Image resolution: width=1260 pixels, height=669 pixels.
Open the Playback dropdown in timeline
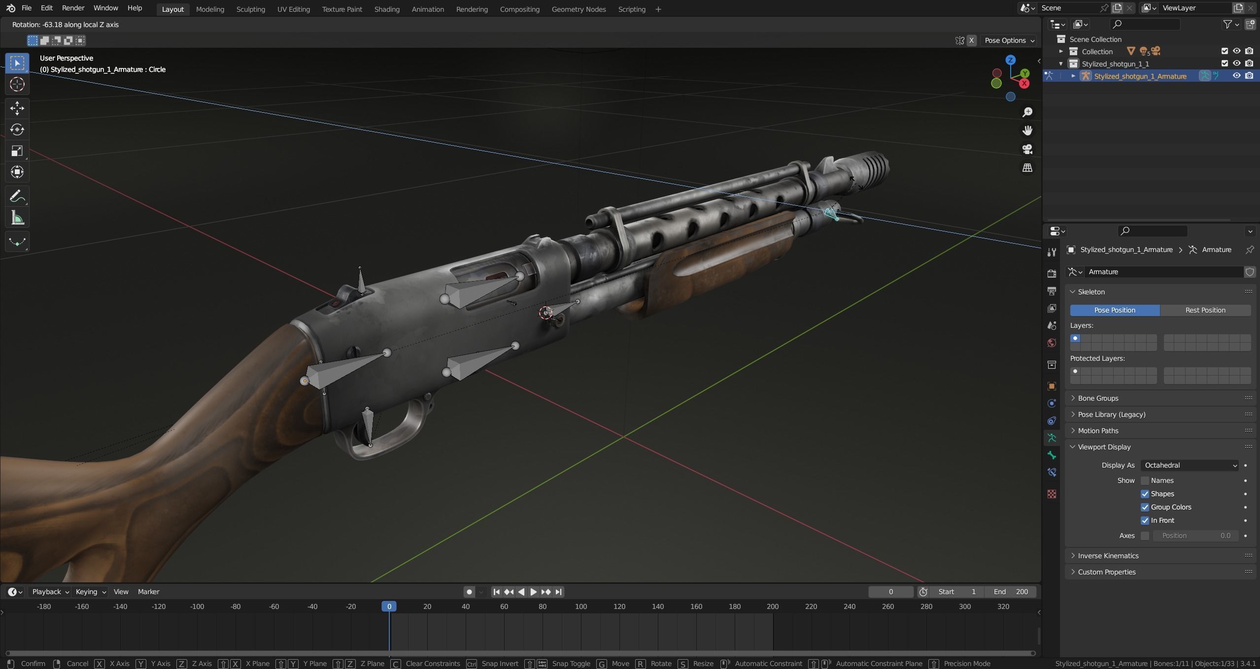point(50,592)
